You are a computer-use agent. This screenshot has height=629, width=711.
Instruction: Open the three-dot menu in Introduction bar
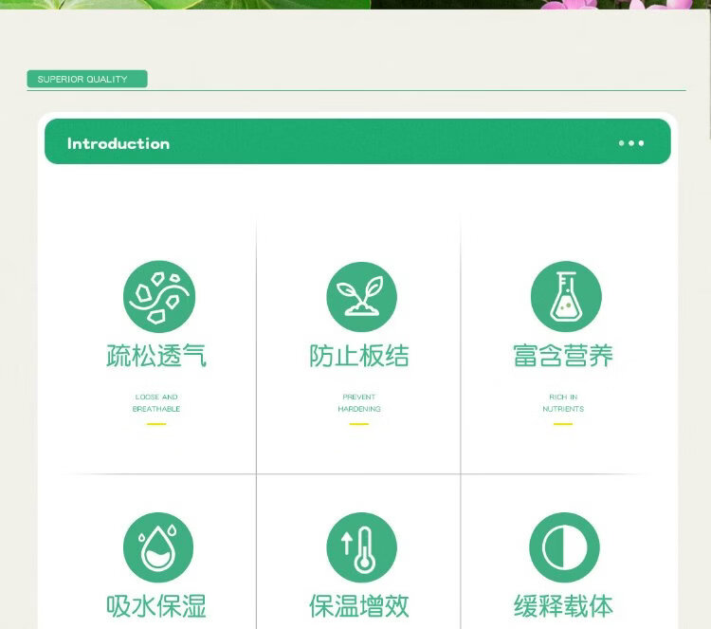[630, 143]
